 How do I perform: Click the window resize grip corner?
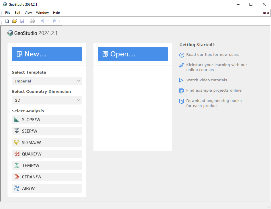point(269,207)
